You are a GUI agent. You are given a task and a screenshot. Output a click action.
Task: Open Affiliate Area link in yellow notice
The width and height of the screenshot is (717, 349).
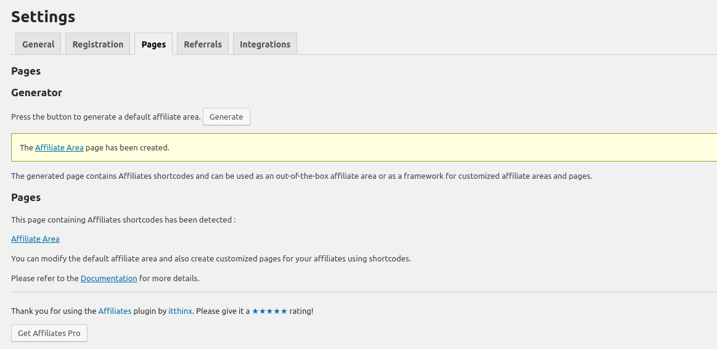tap(59, 148)
